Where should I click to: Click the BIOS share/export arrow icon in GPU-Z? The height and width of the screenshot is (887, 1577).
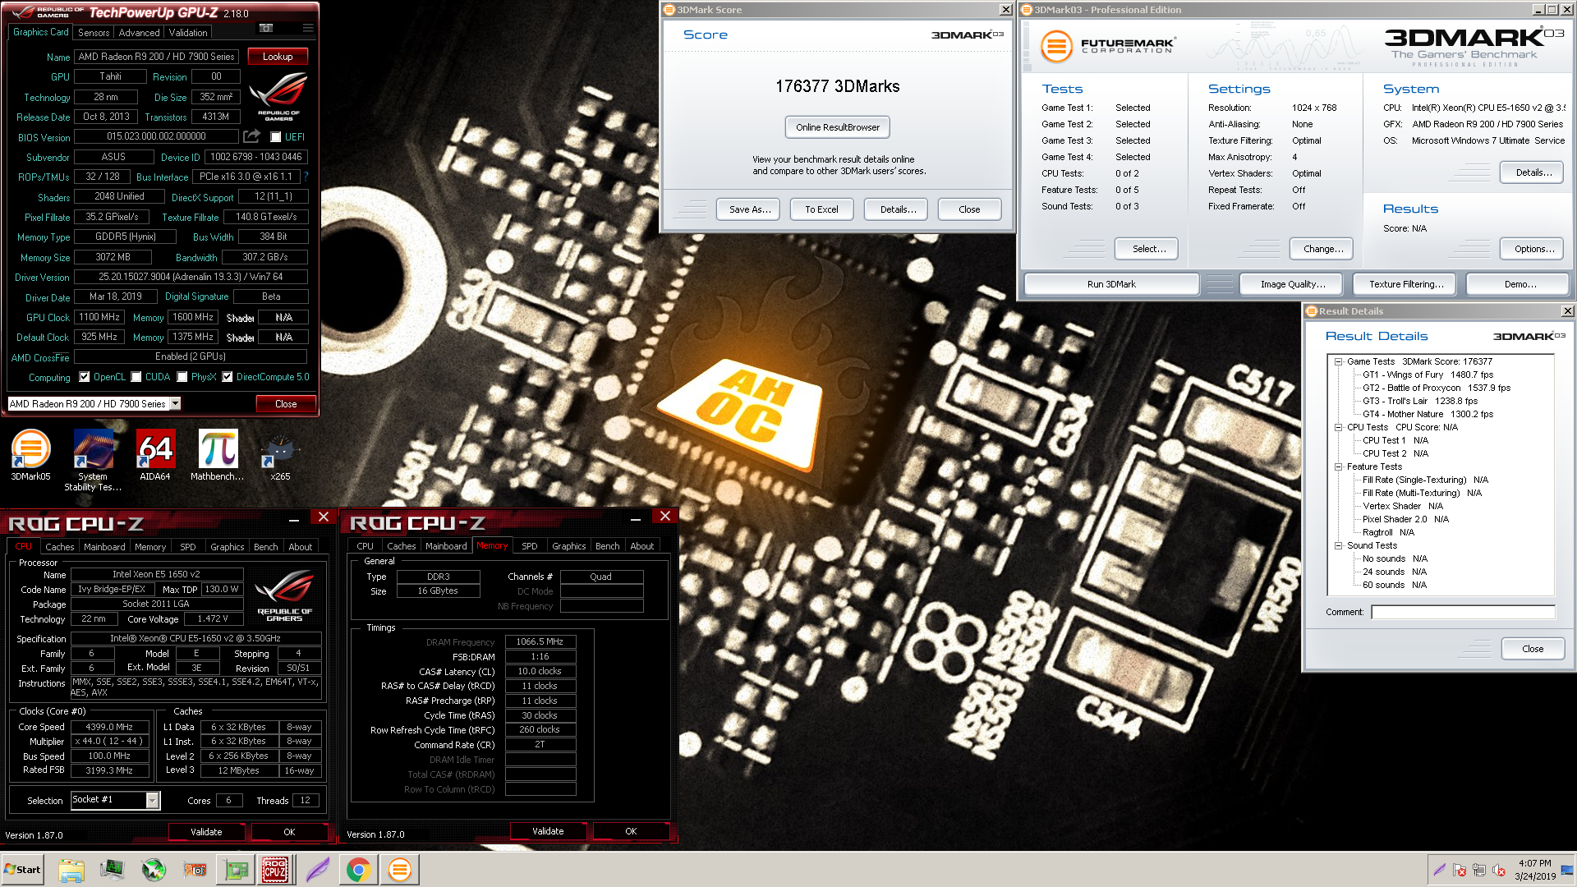point(251,136)
